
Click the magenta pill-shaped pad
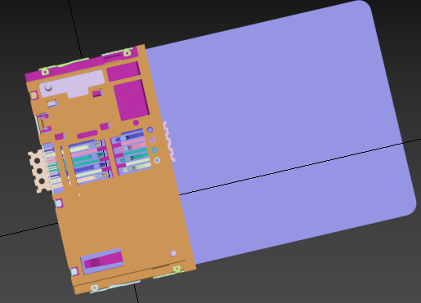[87, 135]
